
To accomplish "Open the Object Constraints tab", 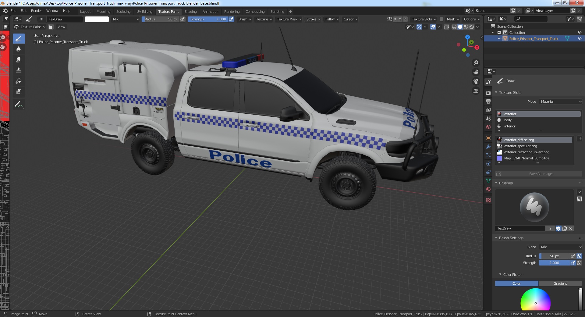I will pyautogui.click(x=488, y=172).
